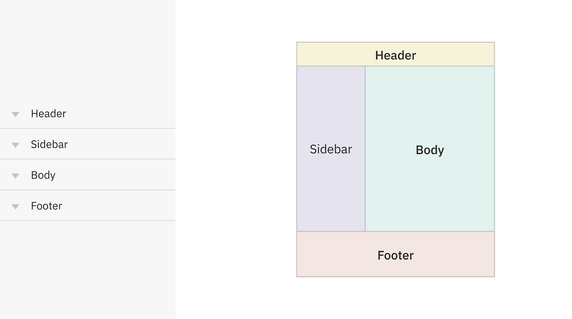Select the Header label in the left list

click(48, 113)
